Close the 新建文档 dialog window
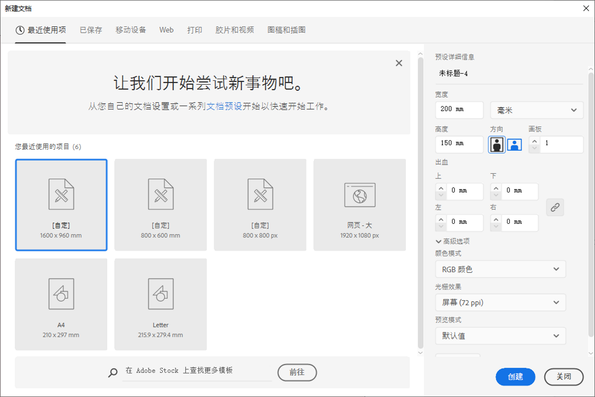 click(x=586, y=8)
